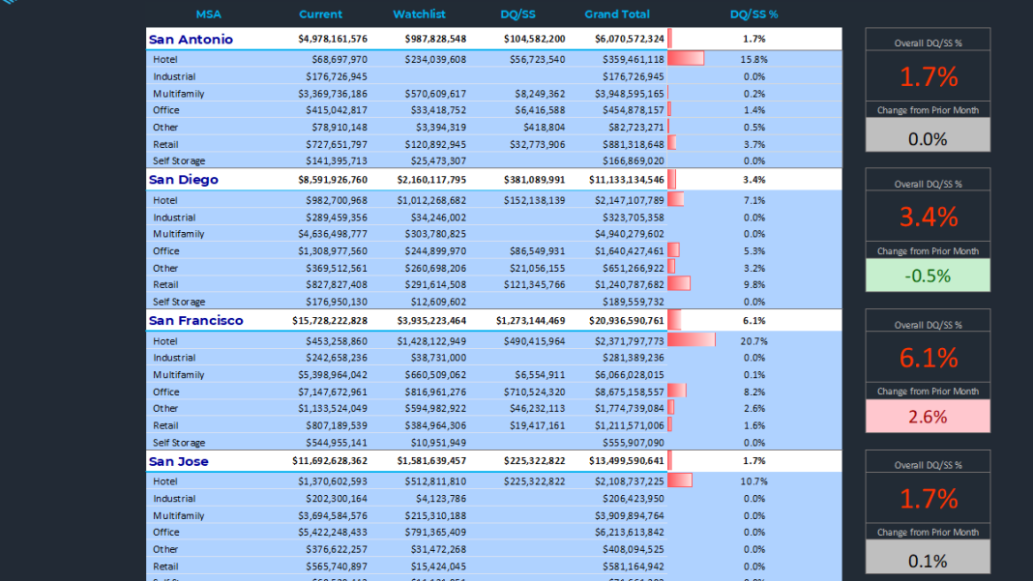
Task: Select the San Francisco MSA group name
Action: tap(196, 321)
